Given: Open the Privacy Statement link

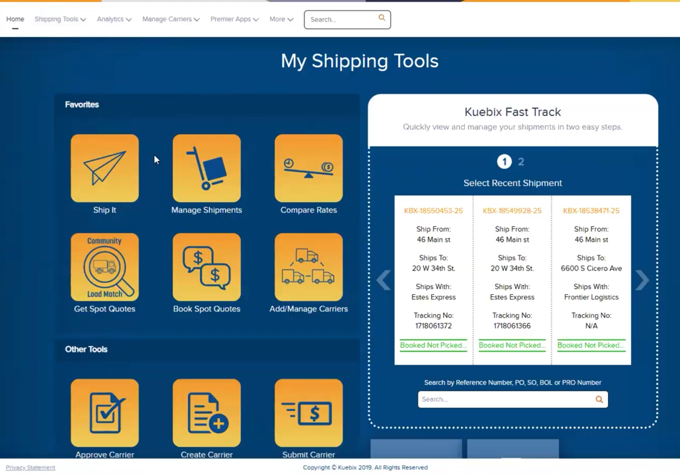Looking at the screenshot, I should pyautogui.click(x=30, y=467).
